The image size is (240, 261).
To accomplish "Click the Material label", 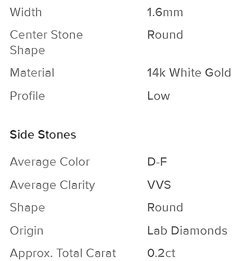I will point(32,73).
